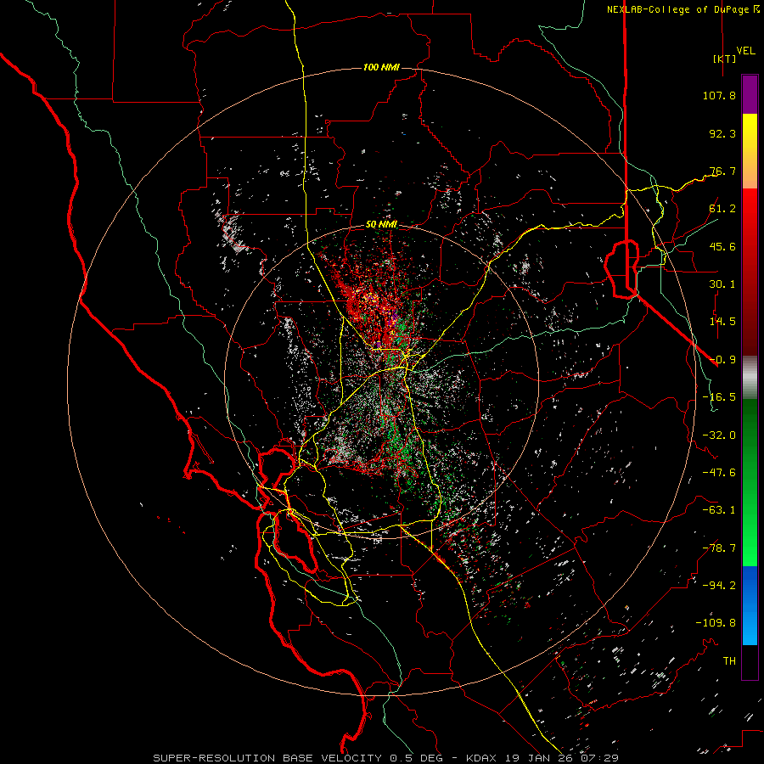This screenshot has width=764, height=764.
Task: Click the 100 NMI range ring label
Action: (x=381, y=67)
